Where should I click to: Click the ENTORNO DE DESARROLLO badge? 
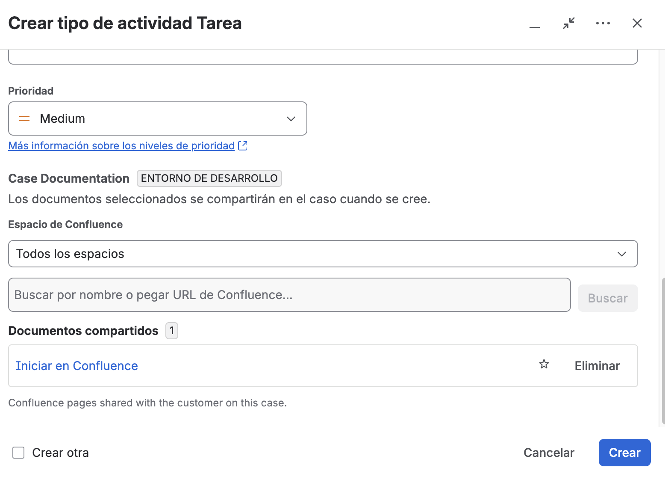tap(209, 178)
